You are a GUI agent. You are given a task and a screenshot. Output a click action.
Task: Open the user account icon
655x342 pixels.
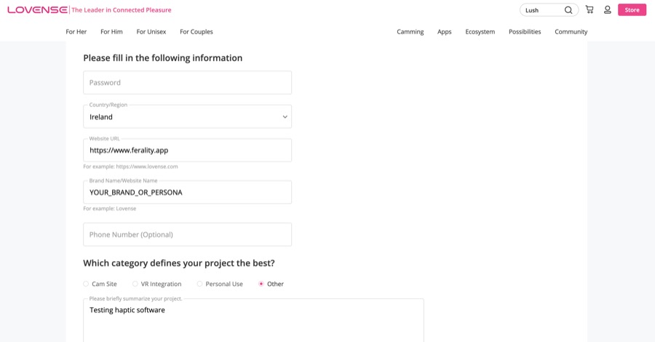[x=608, y=9]
